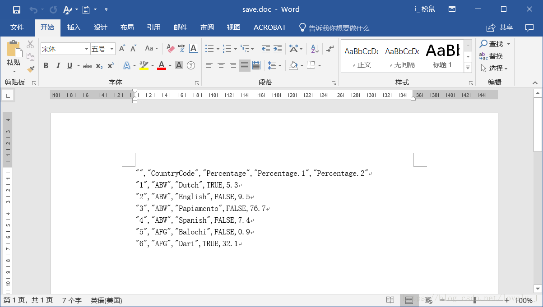Select Print Layout view in status bar
Viewport: 543px width, 307px height.
click(409, 300)
